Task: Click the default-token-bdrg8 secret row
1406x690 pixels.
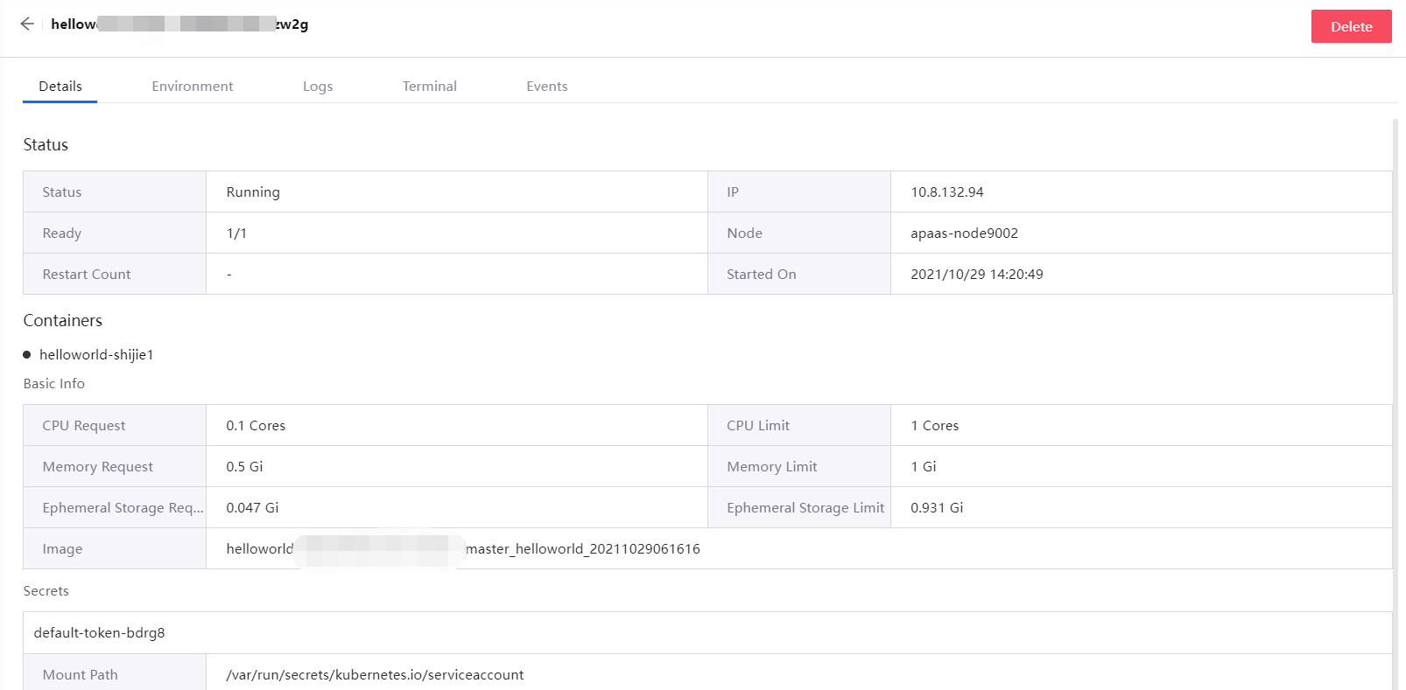Action: coord(99,633)
